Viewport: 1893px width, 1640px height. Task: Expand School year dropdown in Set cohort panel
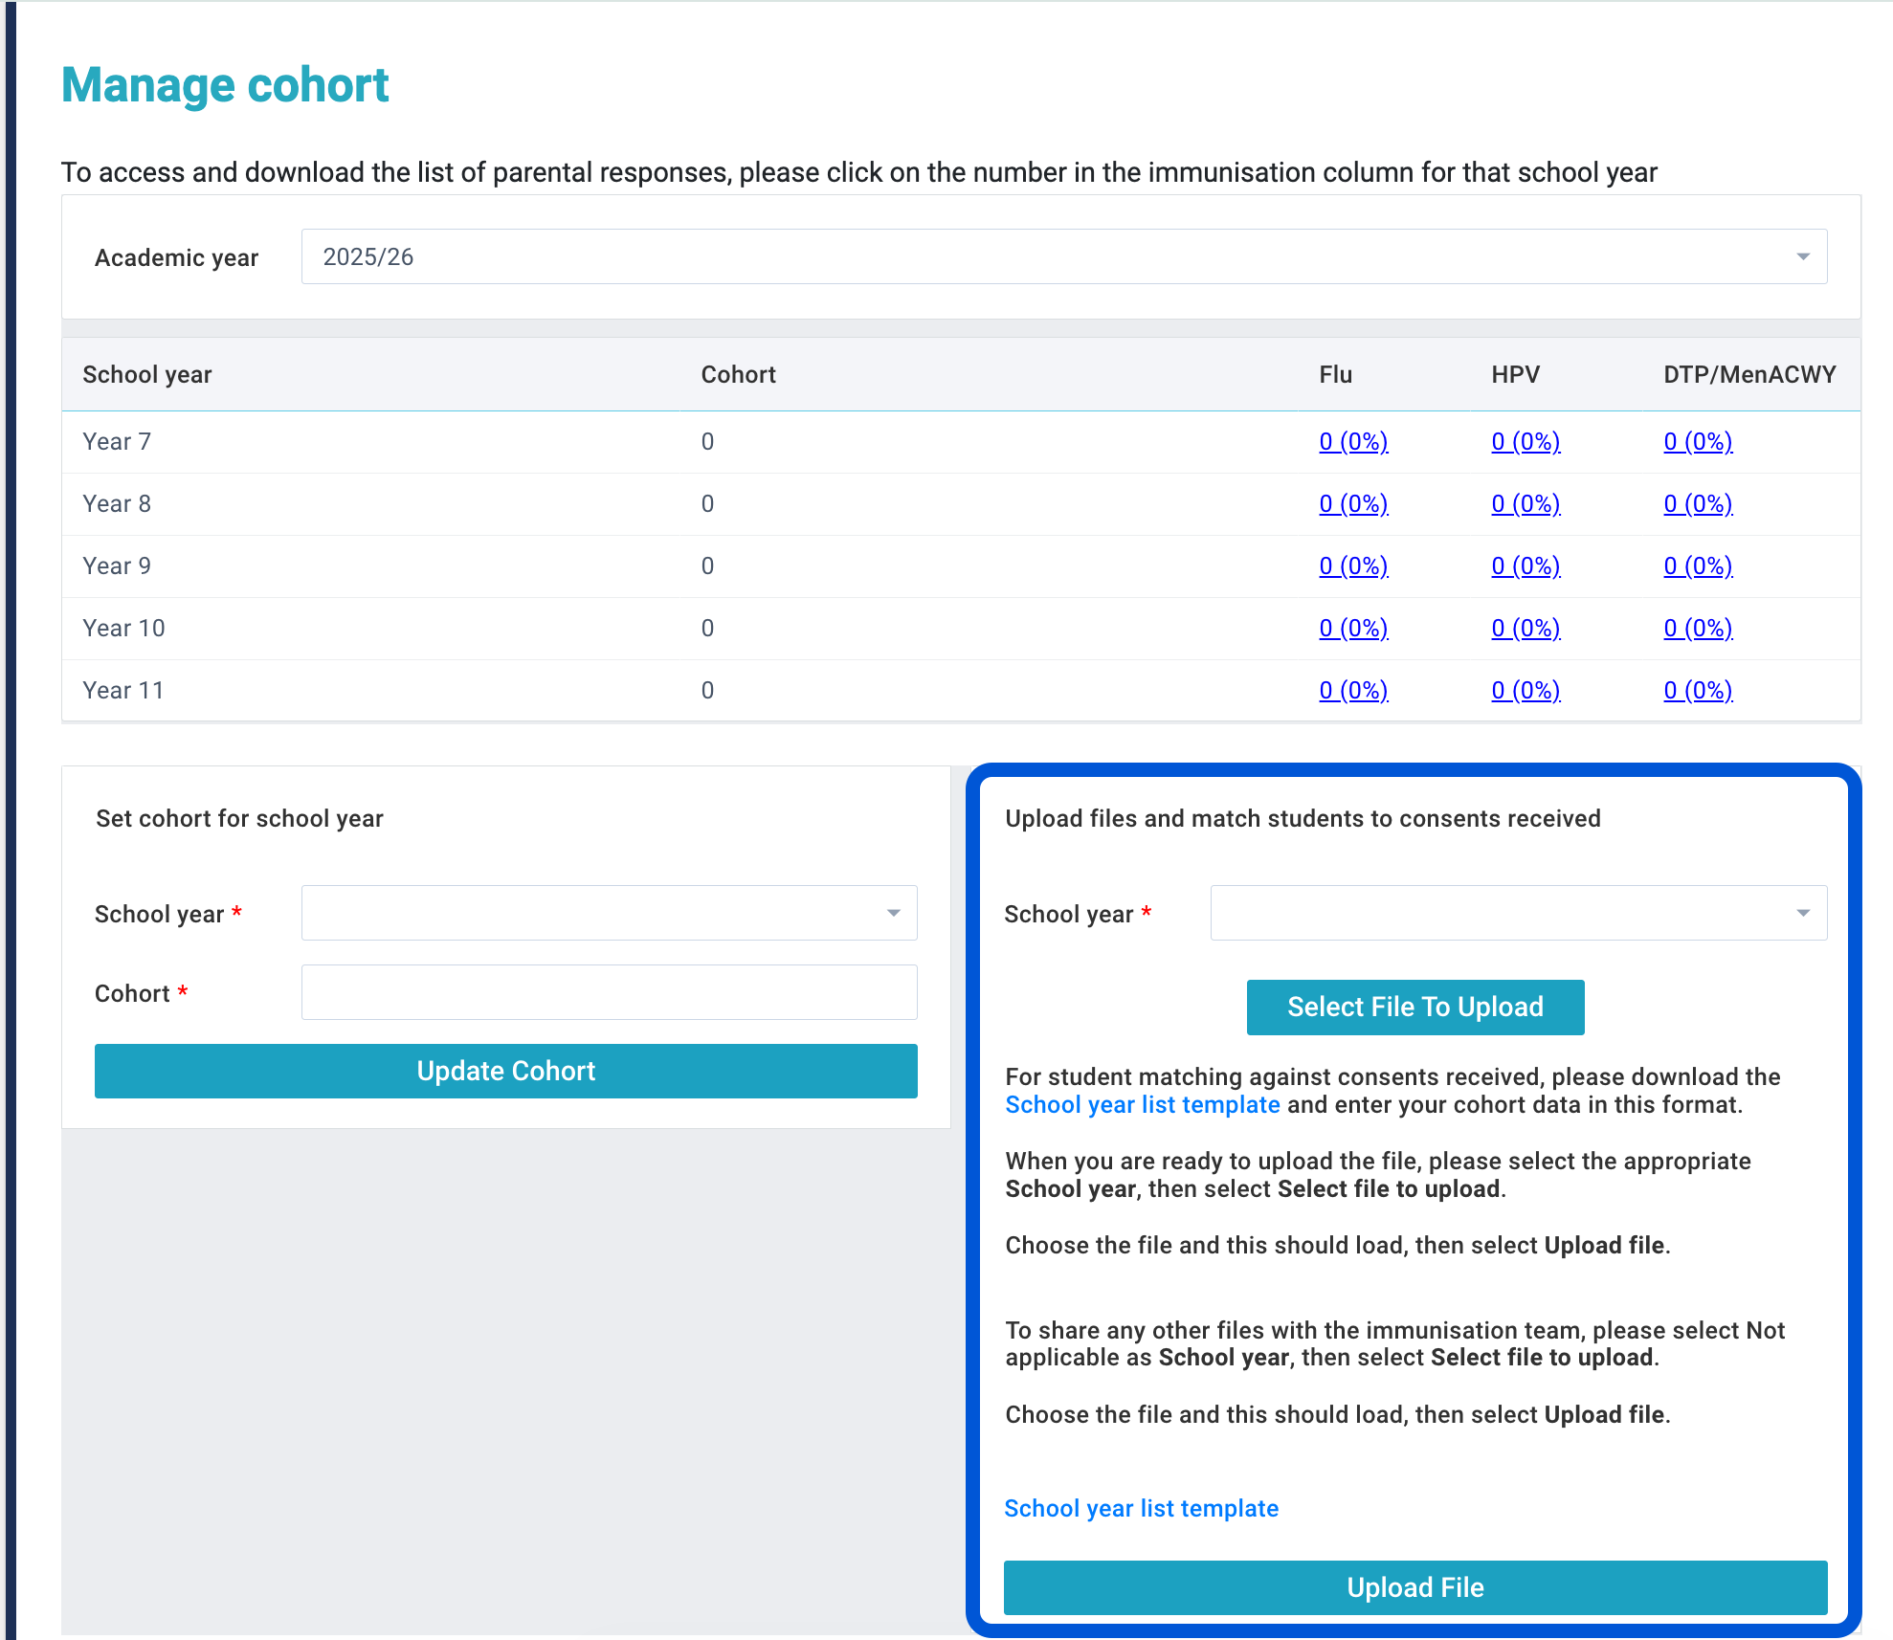(x=609, y=913)
